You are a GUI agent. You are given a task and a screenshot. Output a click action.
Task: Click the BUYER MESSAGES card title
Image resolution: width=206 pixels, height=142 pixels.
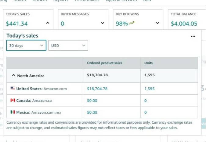(x=75, y=14)
